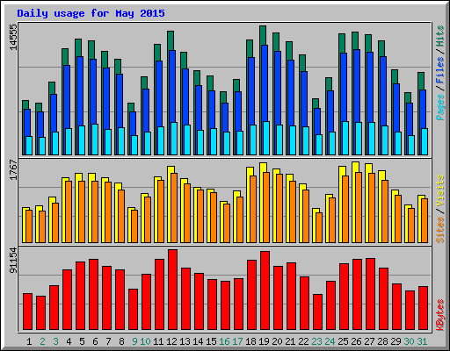Click day 27 on the x-axis
This screenshot has height=351, width=450.
[369, 341]
